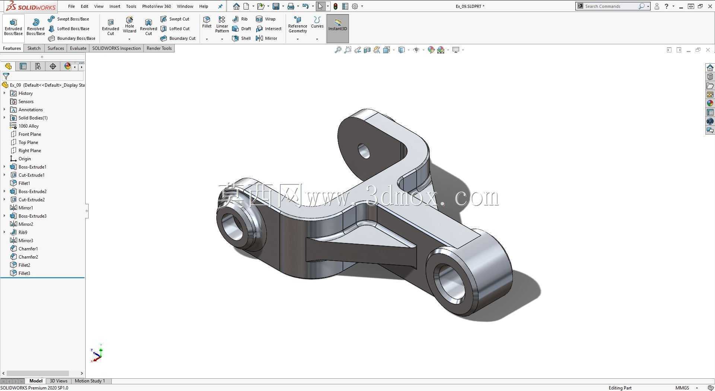Select the Chamfer1 feature
715x391 pixels.
24,249
